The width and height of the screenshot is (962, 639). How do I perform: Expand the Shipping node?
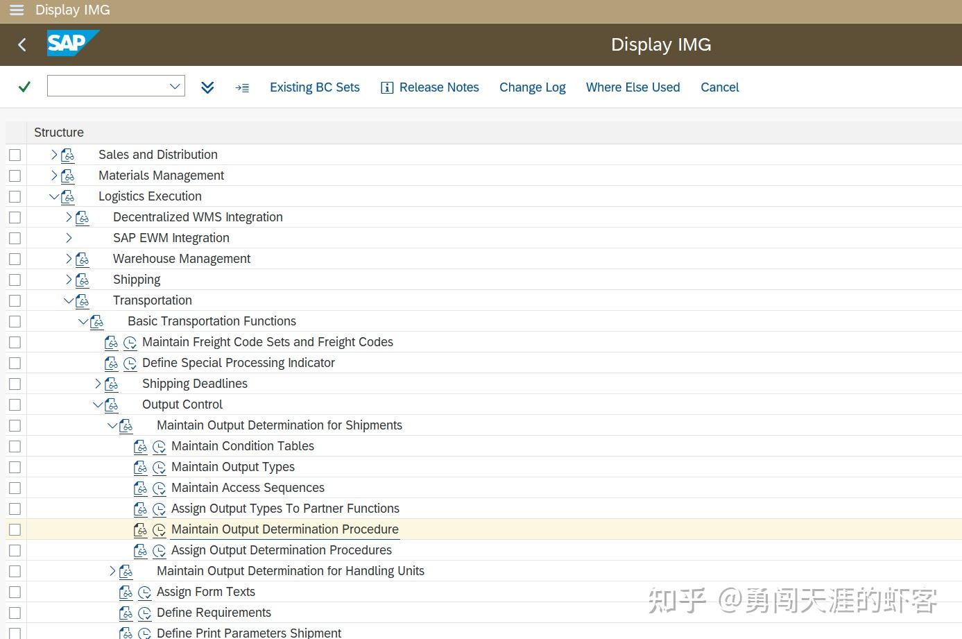[x=69, y=280]
